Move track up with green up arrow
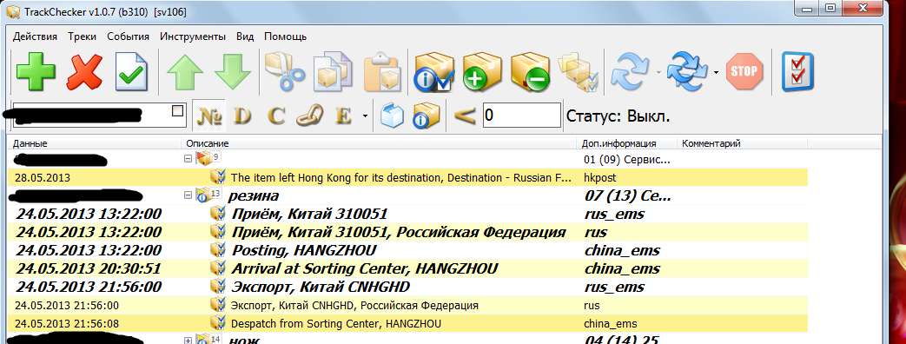 (184, 72)
